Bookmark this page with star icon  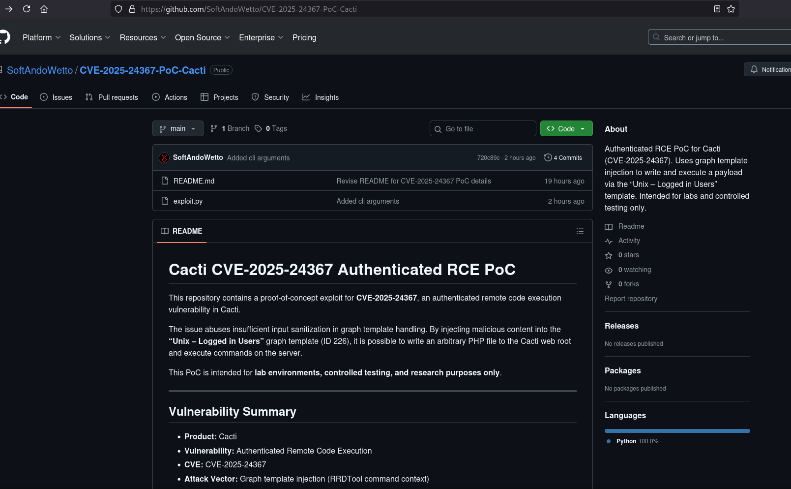tap(731, 9)
